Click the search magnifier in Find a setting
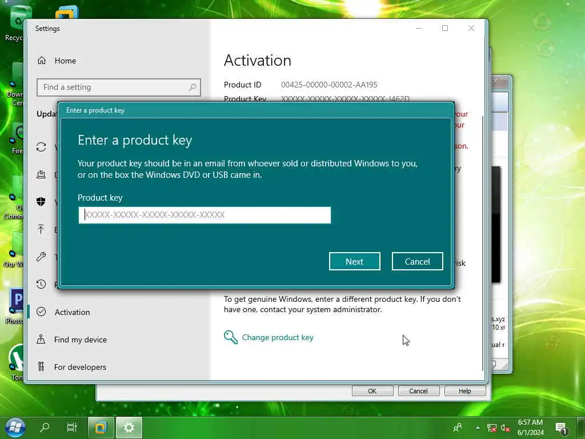585x439 pixels. coord(193,87)
